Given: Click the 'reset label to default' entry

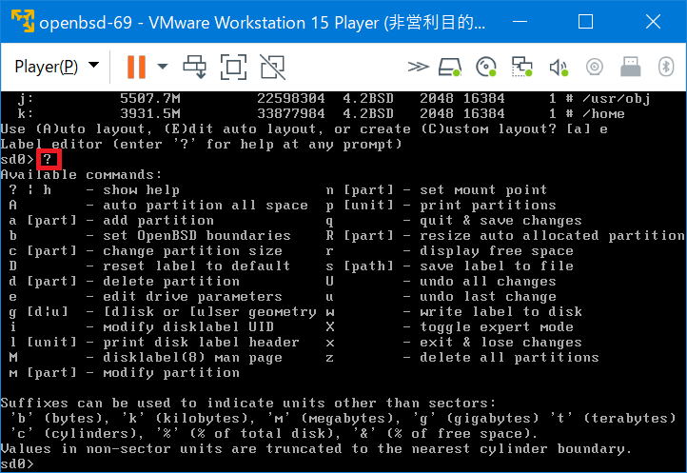Looking at the screenshot, I should 197,266.
